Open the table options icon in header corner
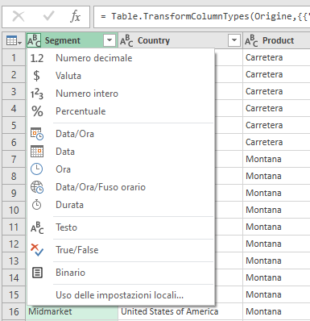Viewport: 310px width, 321px height. [14, 41]
